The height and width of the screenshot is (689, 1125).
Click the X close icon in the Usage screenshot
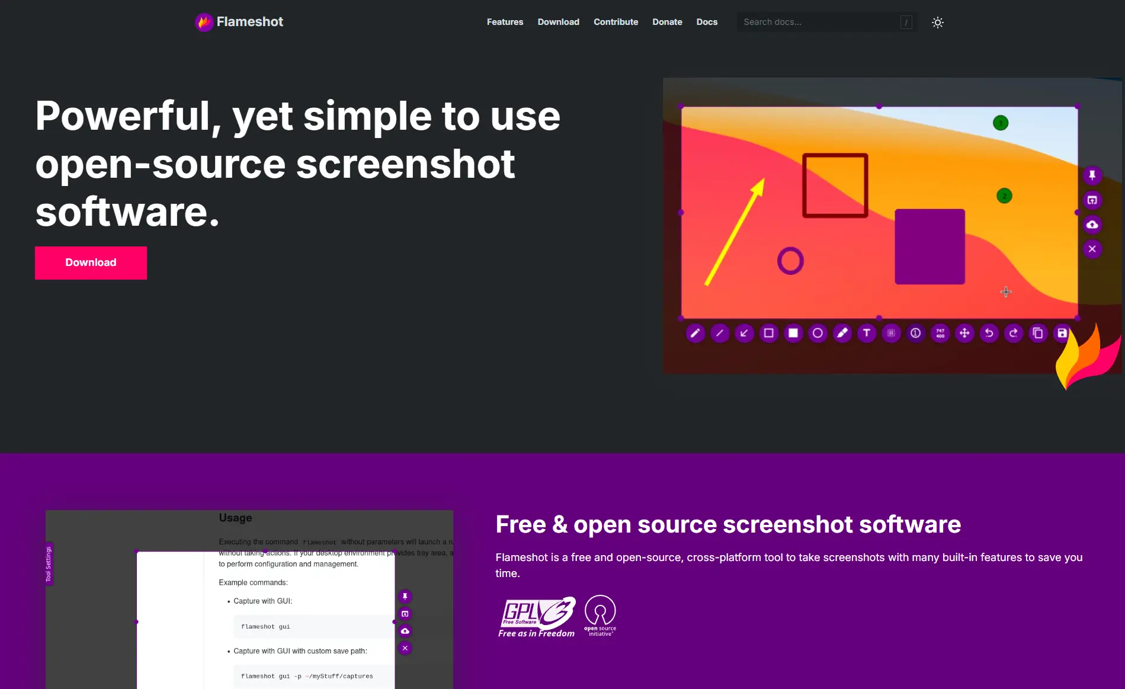point(405,648)
